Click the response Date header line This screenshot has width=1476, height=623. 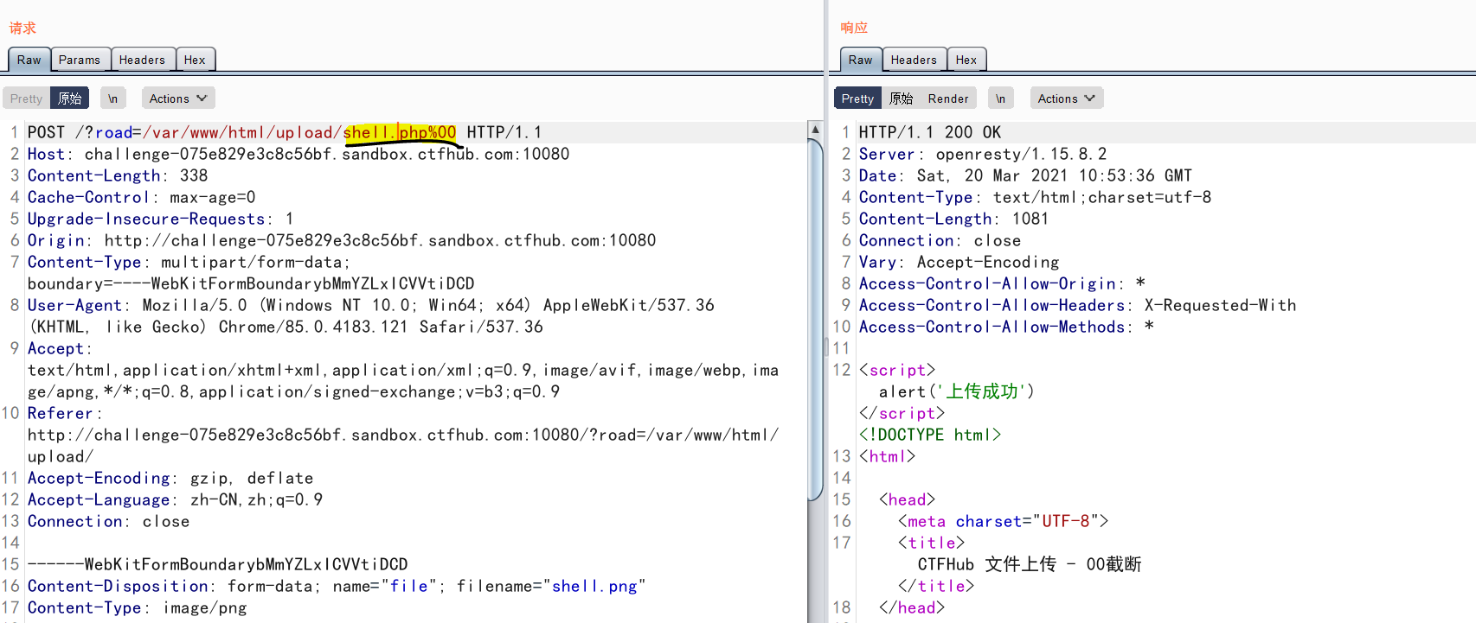tap(1025, 175)
